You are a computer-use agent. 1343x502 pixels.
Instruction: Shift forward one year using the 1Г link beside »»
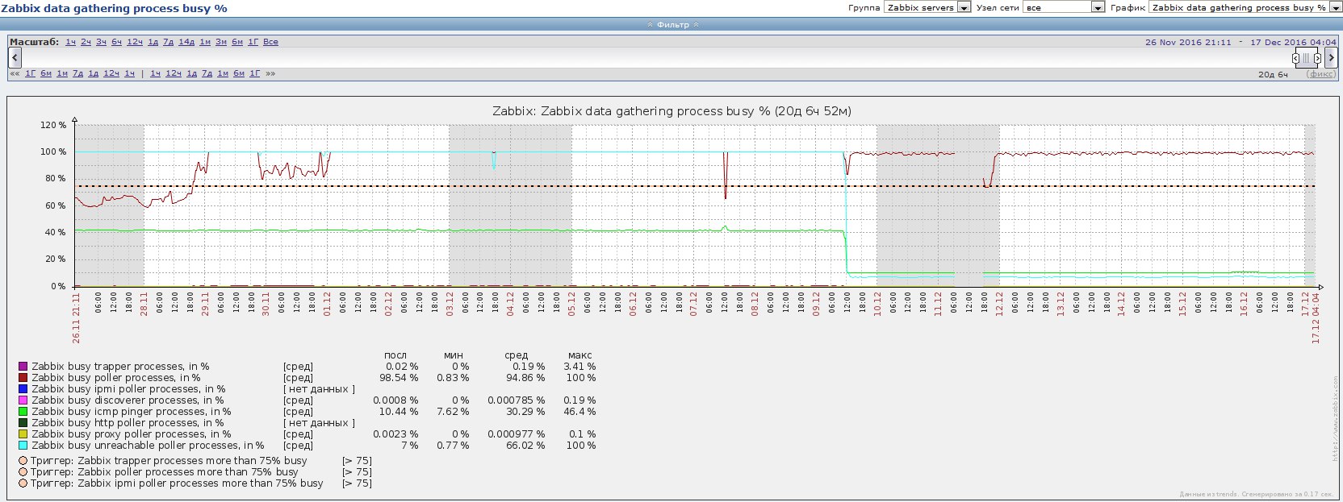click(x=254, y=73)
